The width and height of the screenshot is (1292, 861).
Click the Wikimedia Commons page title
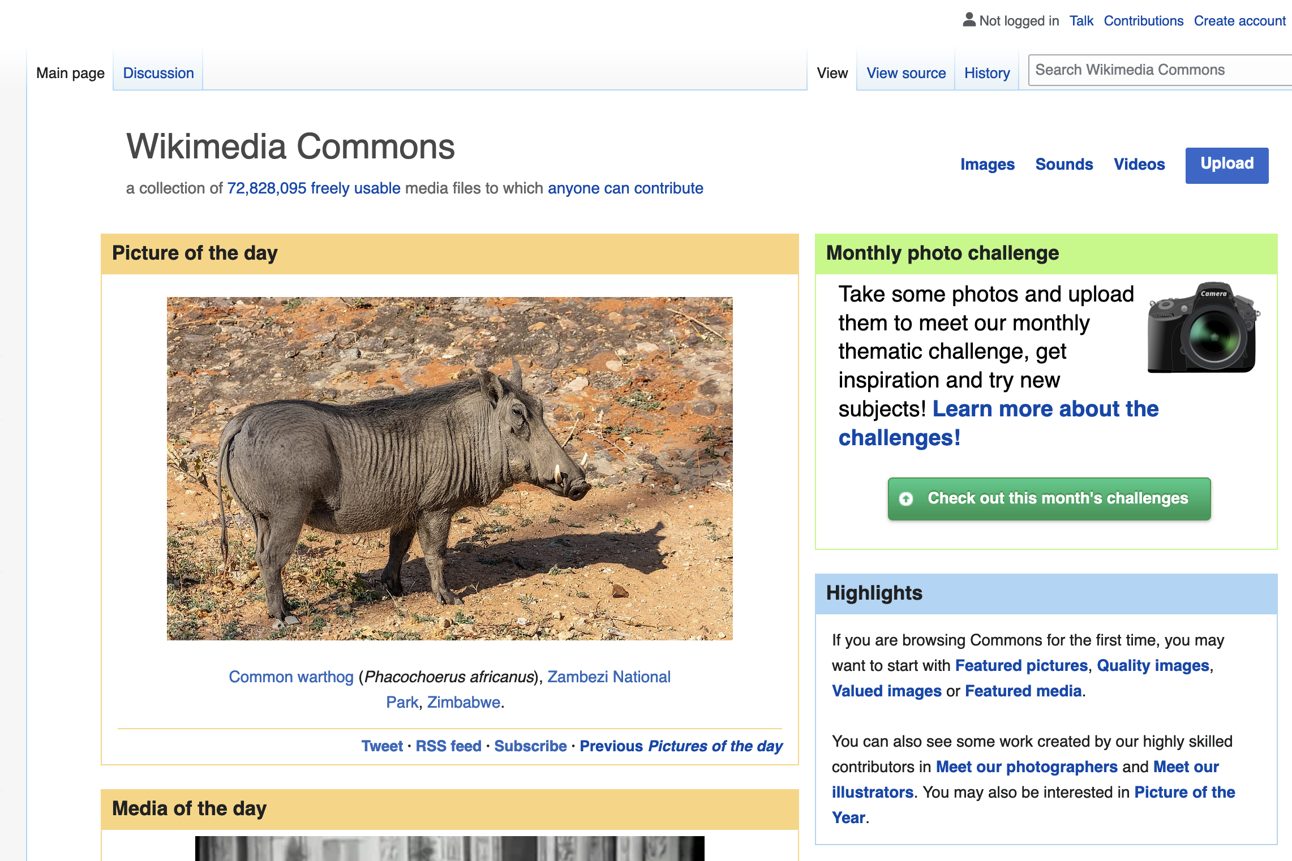click(290, 147)
